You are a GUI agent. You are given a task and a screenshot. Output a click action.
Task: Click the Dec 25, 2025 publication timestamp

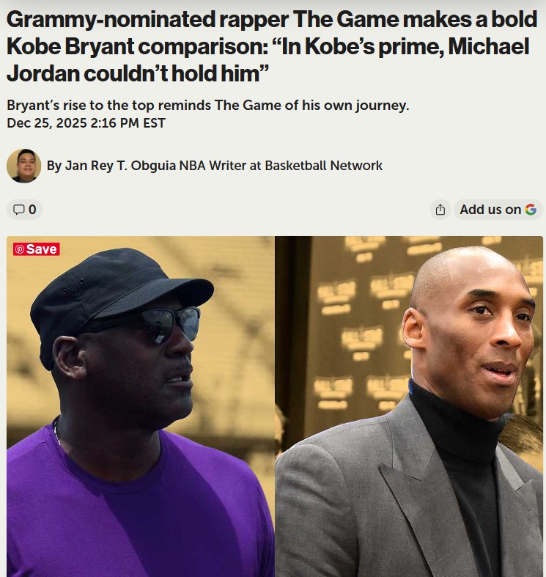click(x=86, y=122)
